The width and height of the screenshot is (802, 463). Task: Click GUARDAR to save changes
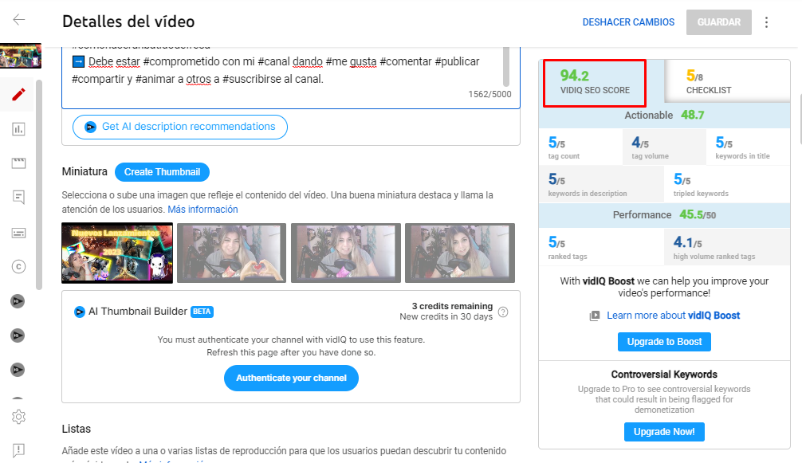(x=718, y=22)
